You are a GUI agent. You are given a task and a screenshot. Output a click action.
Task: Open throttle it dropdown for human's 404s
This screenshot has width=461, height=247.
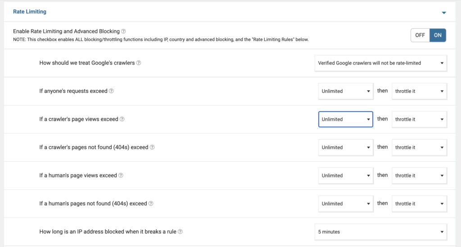click(419, 203)
